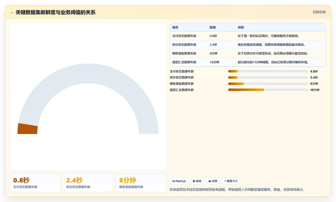Click the lightning icon beside the title

(12, 12)
